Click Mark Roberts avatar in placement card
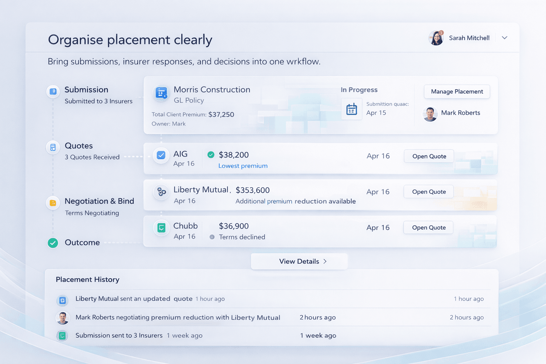The image size is (546, 364). [430, 114]
